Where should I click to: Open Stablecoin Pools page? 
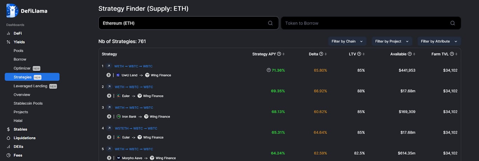coord(28,104)
